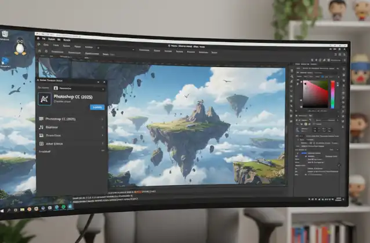The image size is (370, 243).
Task: Open the Recycle Bin desktop icon
Action: coord(5,34)
